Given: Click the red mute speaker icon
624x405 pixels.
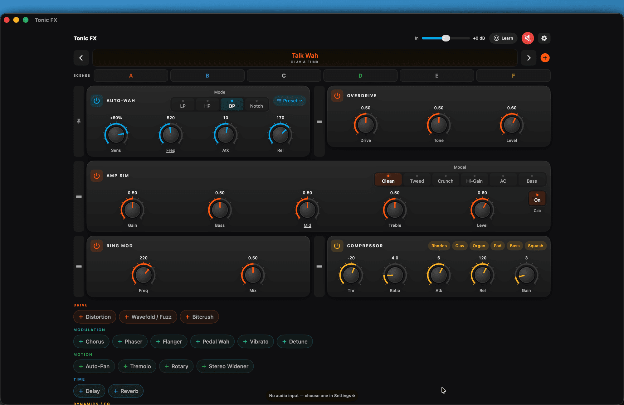Looking at the screenshot, I should coord(528,38).
